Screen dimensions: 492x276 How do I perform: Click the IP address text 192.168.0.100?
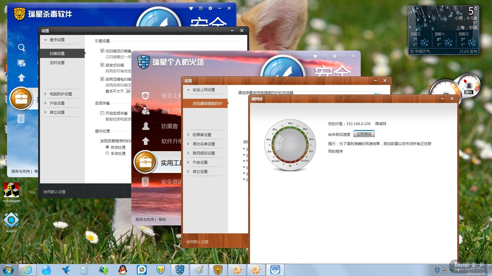click(358, 124)
